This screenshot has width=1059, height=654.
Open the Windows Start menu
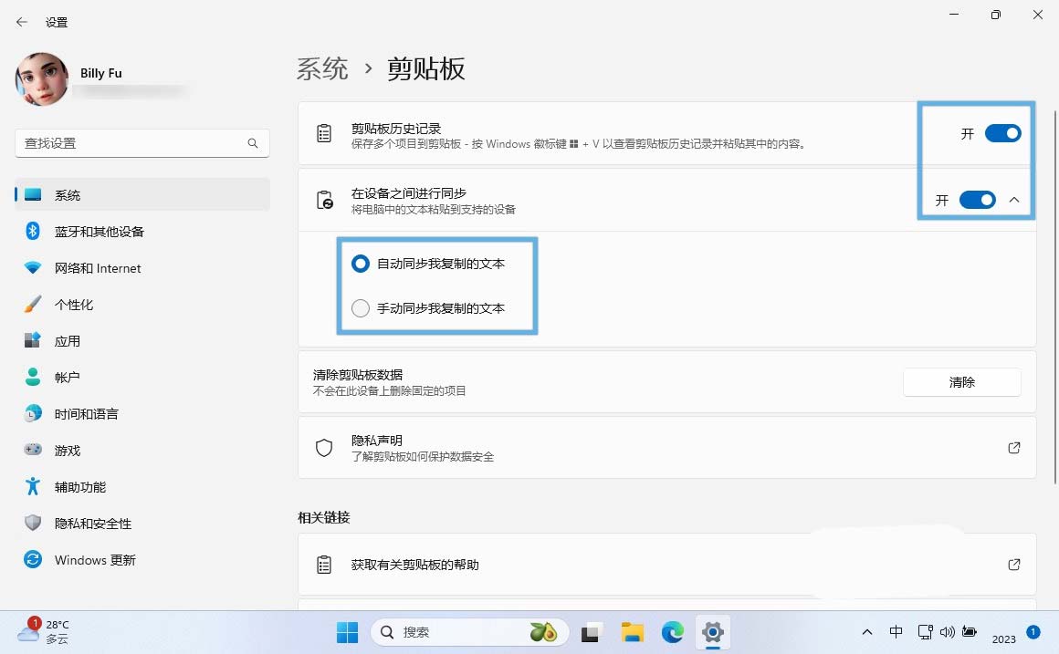pyautogui.click(x=347, y=632)
